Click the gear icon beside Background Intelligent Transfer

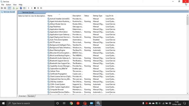[x=48, y=45]
